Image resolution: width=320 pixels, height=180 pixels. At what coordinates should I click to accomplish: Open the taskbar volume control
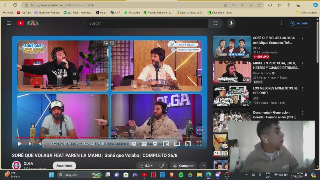coord(281,175)
